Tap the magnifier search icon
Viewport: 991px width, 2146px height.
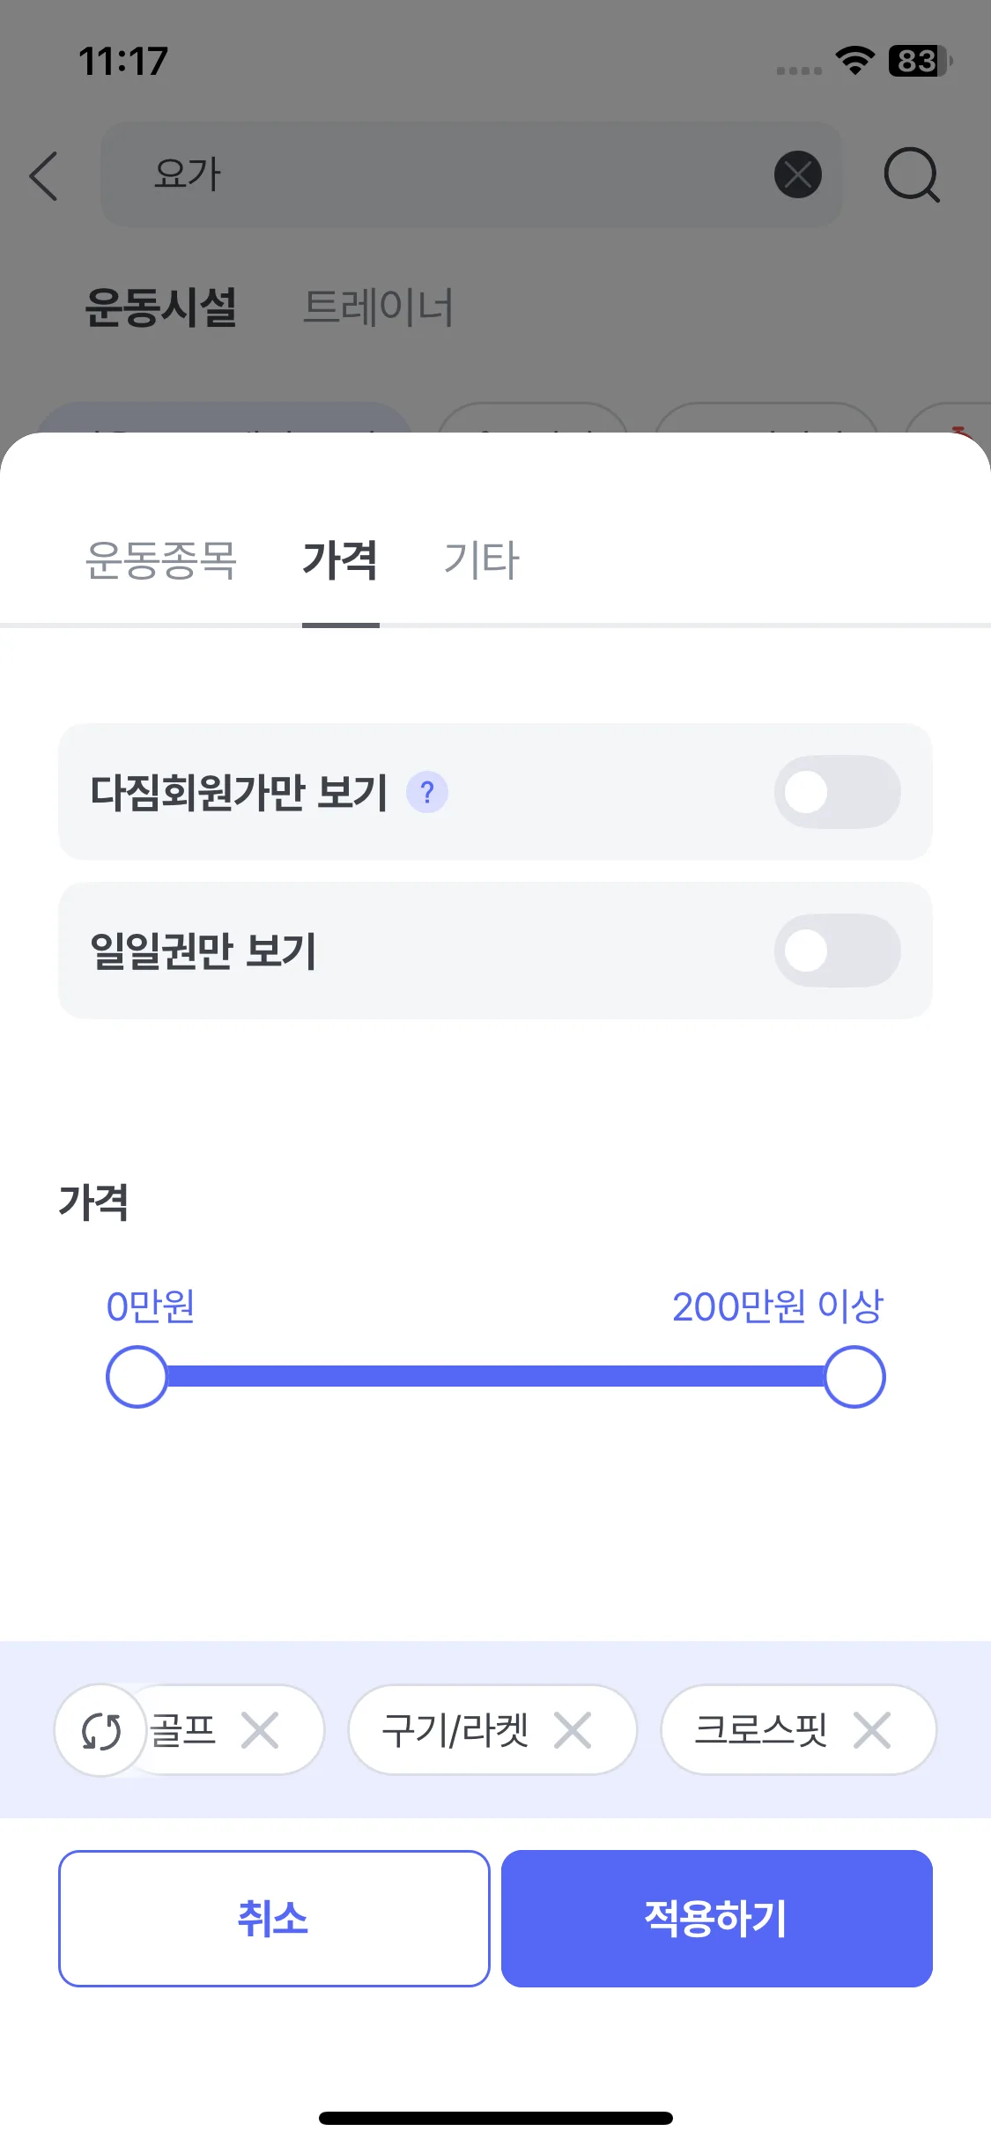[911, 175]
